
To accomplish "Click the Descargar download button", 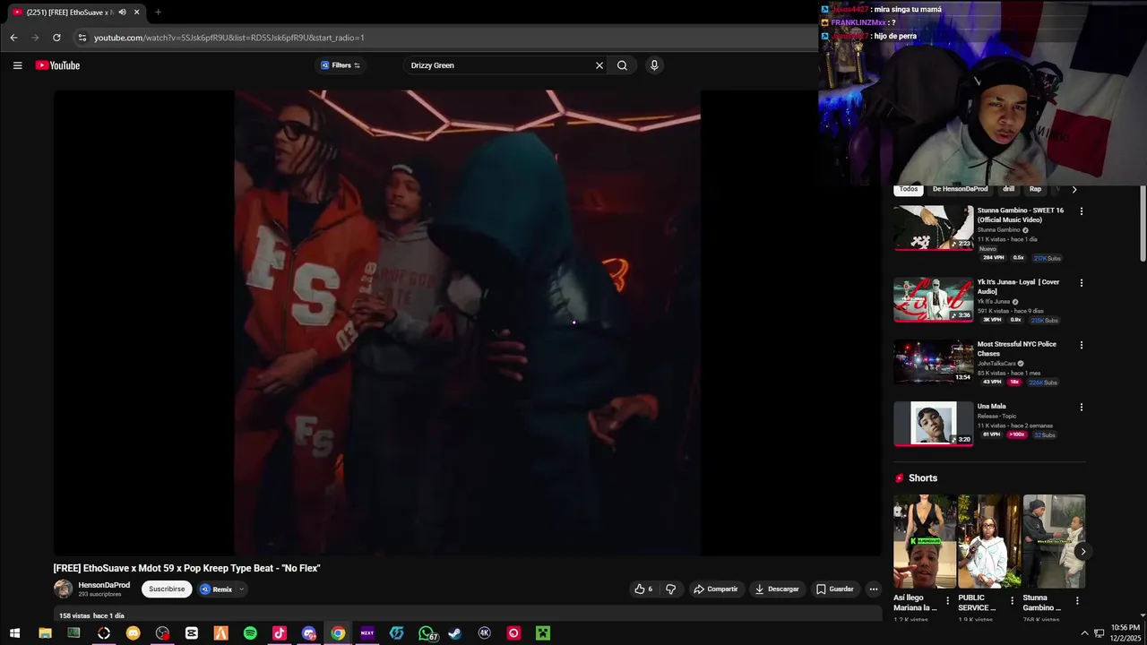I will (x=776, y=589).
